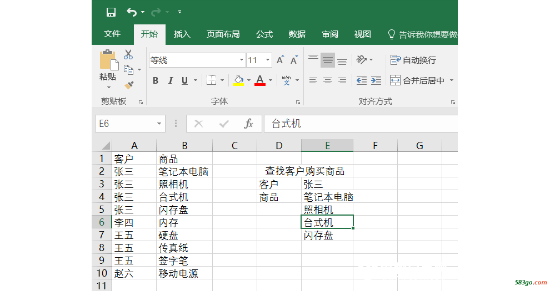This screenshot has height=291, width=550.
Task: Click the Redo arrow icon
Action: tap(156, 12)
